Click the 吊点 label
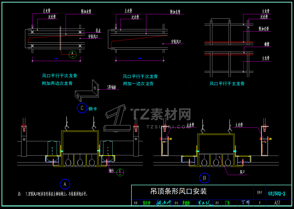Image resolution: width=294 pixels, height=209 pixels. [98, 30]
